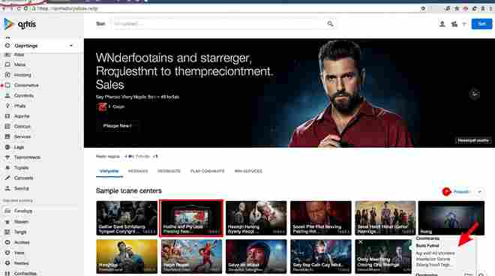
Task: Open third top-row thumbnail 'Hasegn Hariong'
Action: pos(256,218)
